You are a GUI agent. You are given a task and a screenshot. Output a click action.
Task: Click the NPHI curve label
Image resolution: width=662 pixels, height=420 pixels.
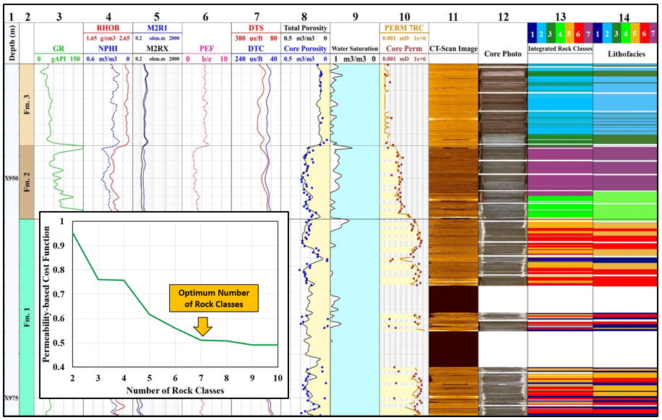click(x=108, y=49)
